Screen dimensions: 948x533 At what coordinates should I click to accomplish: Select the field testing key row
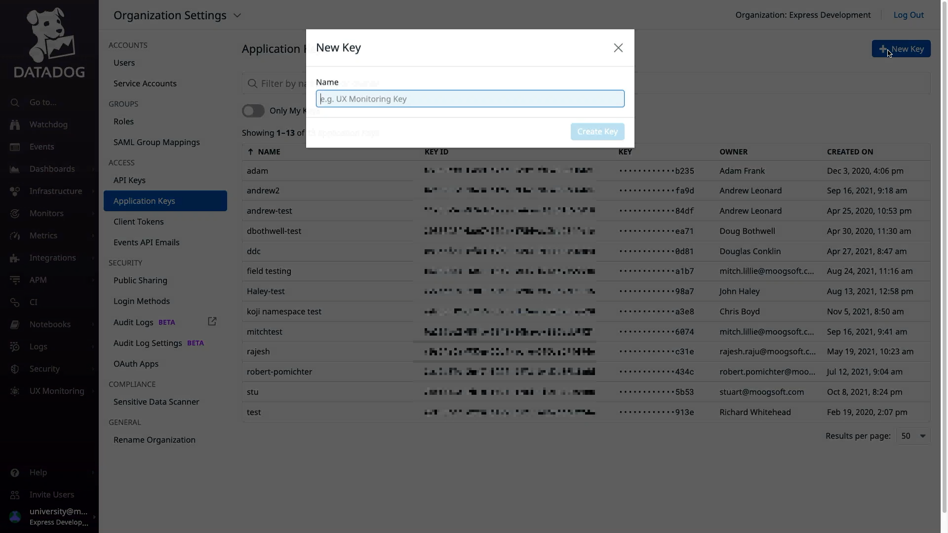(586, 271)
